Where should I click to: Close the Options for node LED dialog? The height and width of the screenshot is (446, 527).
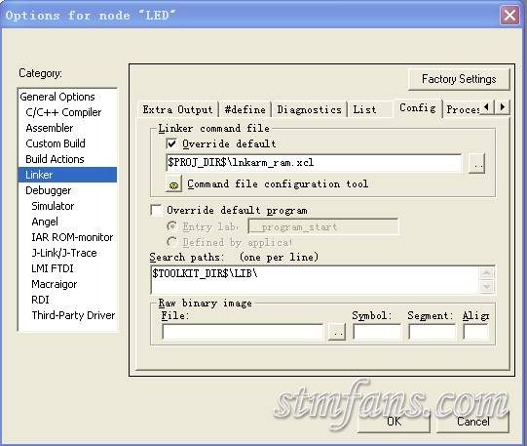click(x=509, y=16)
